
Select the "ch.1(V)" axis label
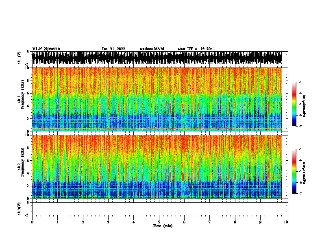[20, 58]
